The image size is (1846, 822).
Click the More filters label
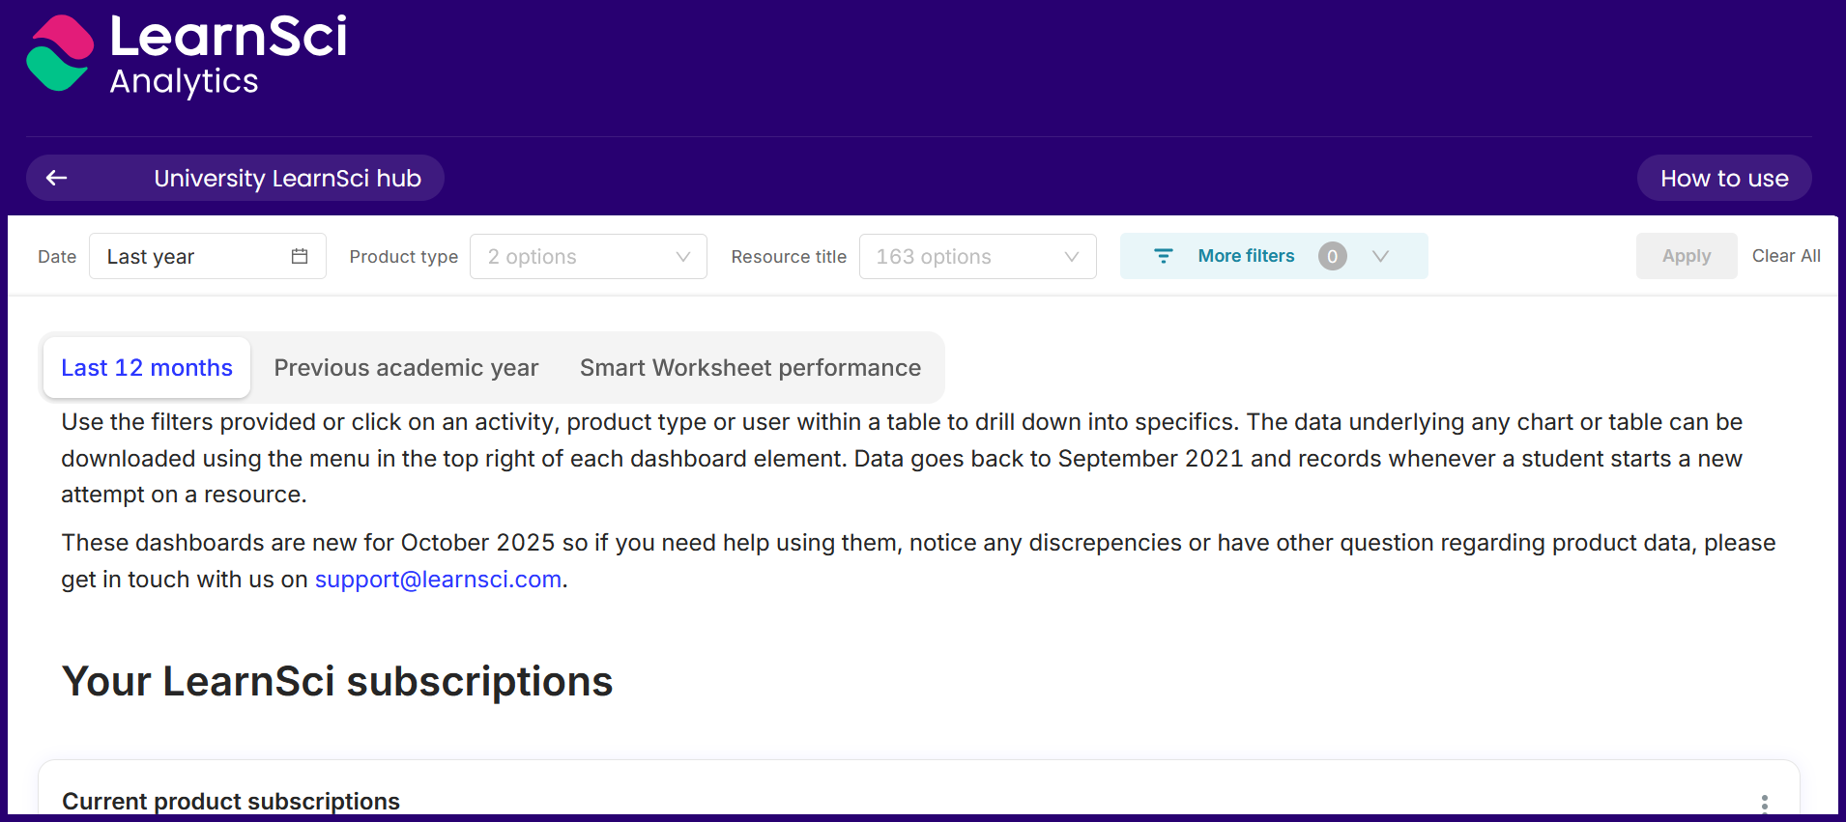point(1246,256)
